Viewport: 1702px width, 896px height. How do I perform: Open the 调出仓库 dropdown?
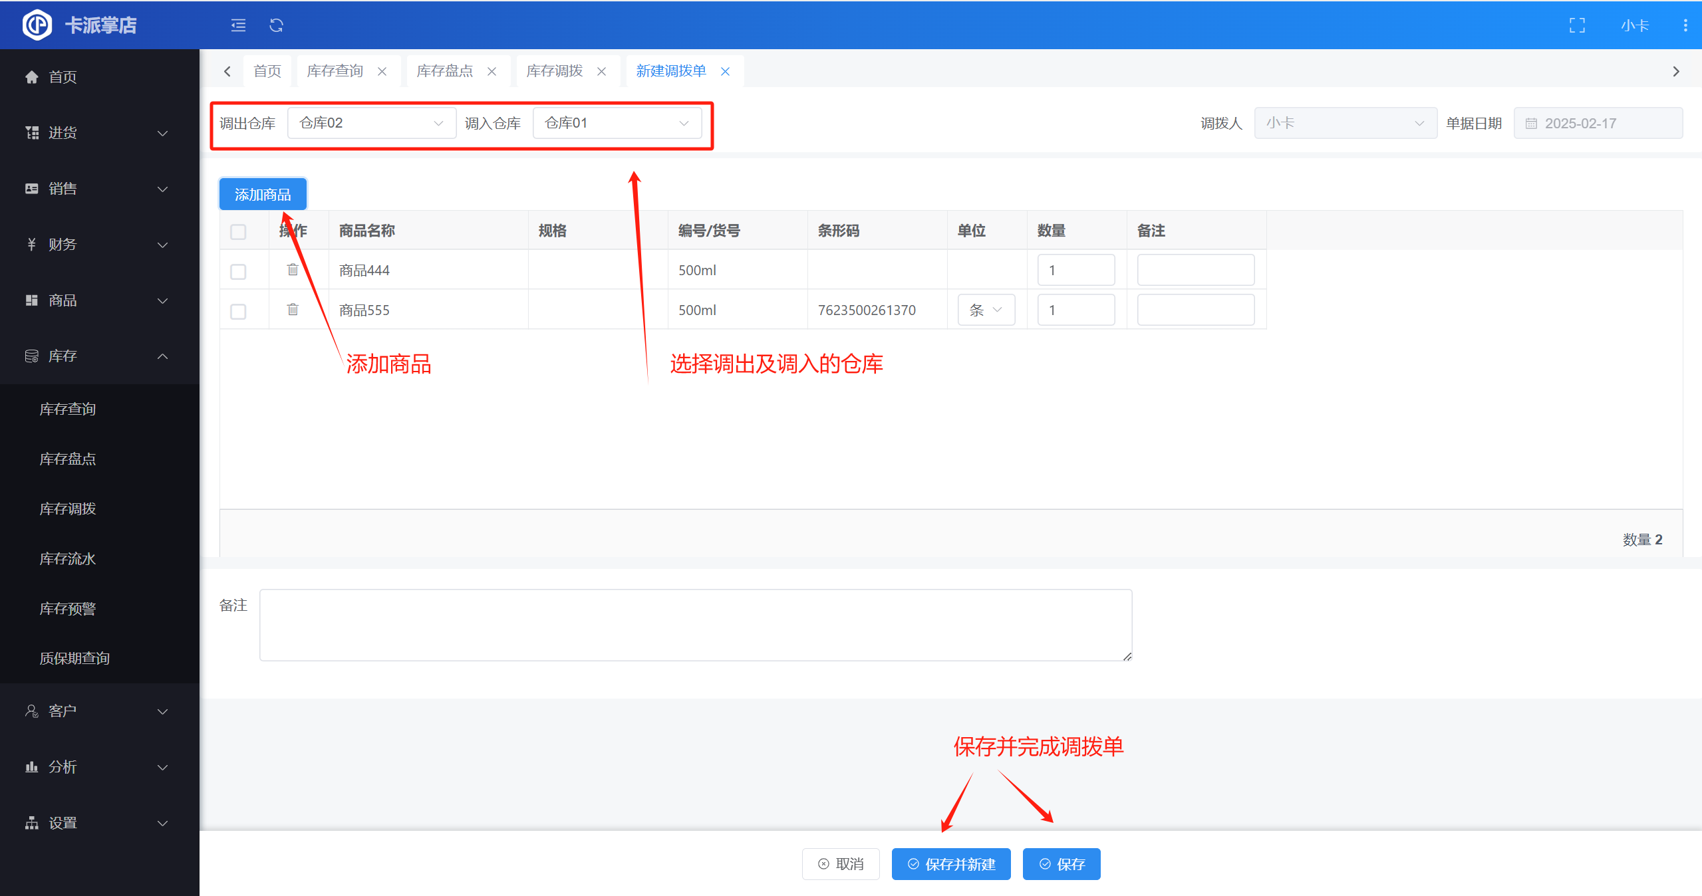[371, 123]
